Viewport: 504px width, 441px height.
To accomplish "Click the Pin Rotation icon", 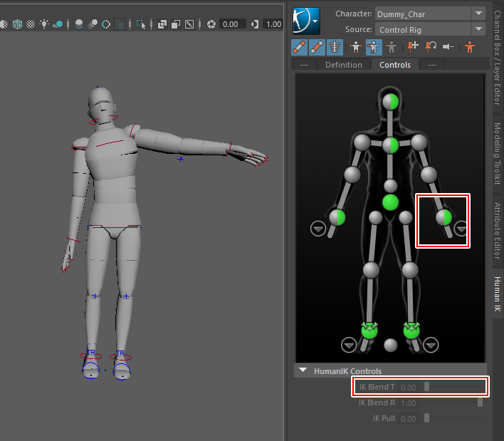I will pyautogui.click(x=431, y=48).
